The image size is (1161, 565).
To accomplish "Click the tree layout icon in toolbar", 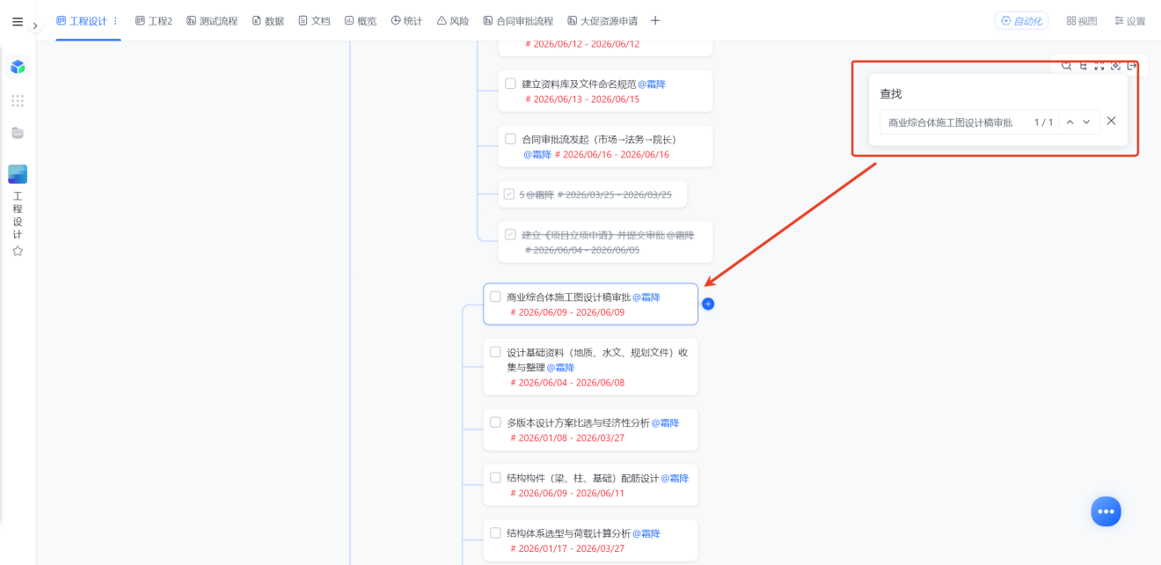I will point(1083,66).
